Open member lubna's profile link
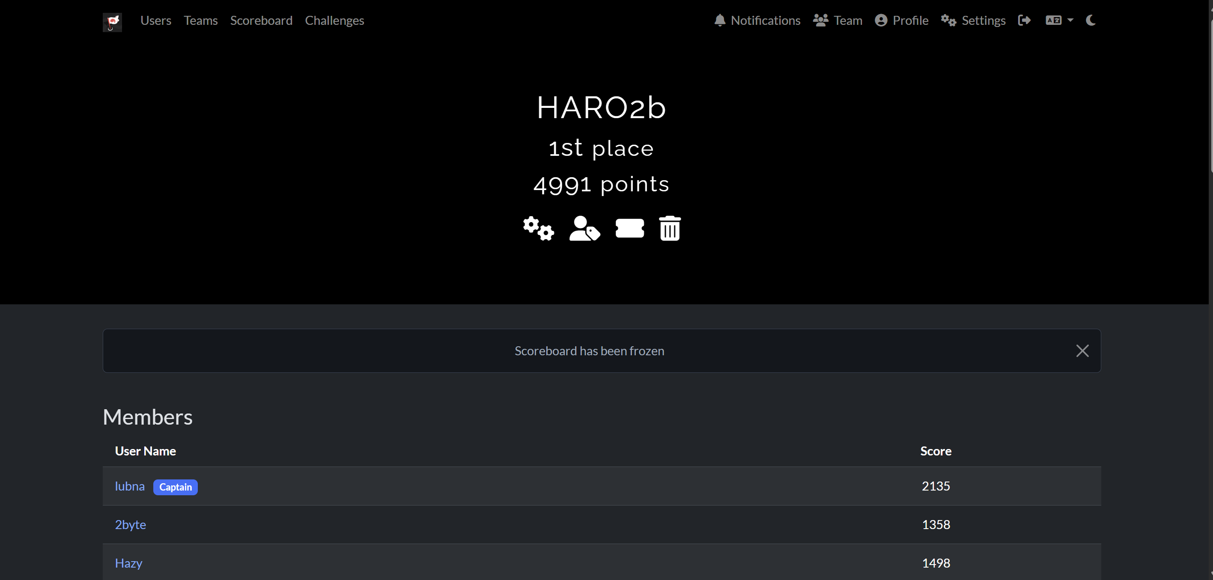 point(129,486)
